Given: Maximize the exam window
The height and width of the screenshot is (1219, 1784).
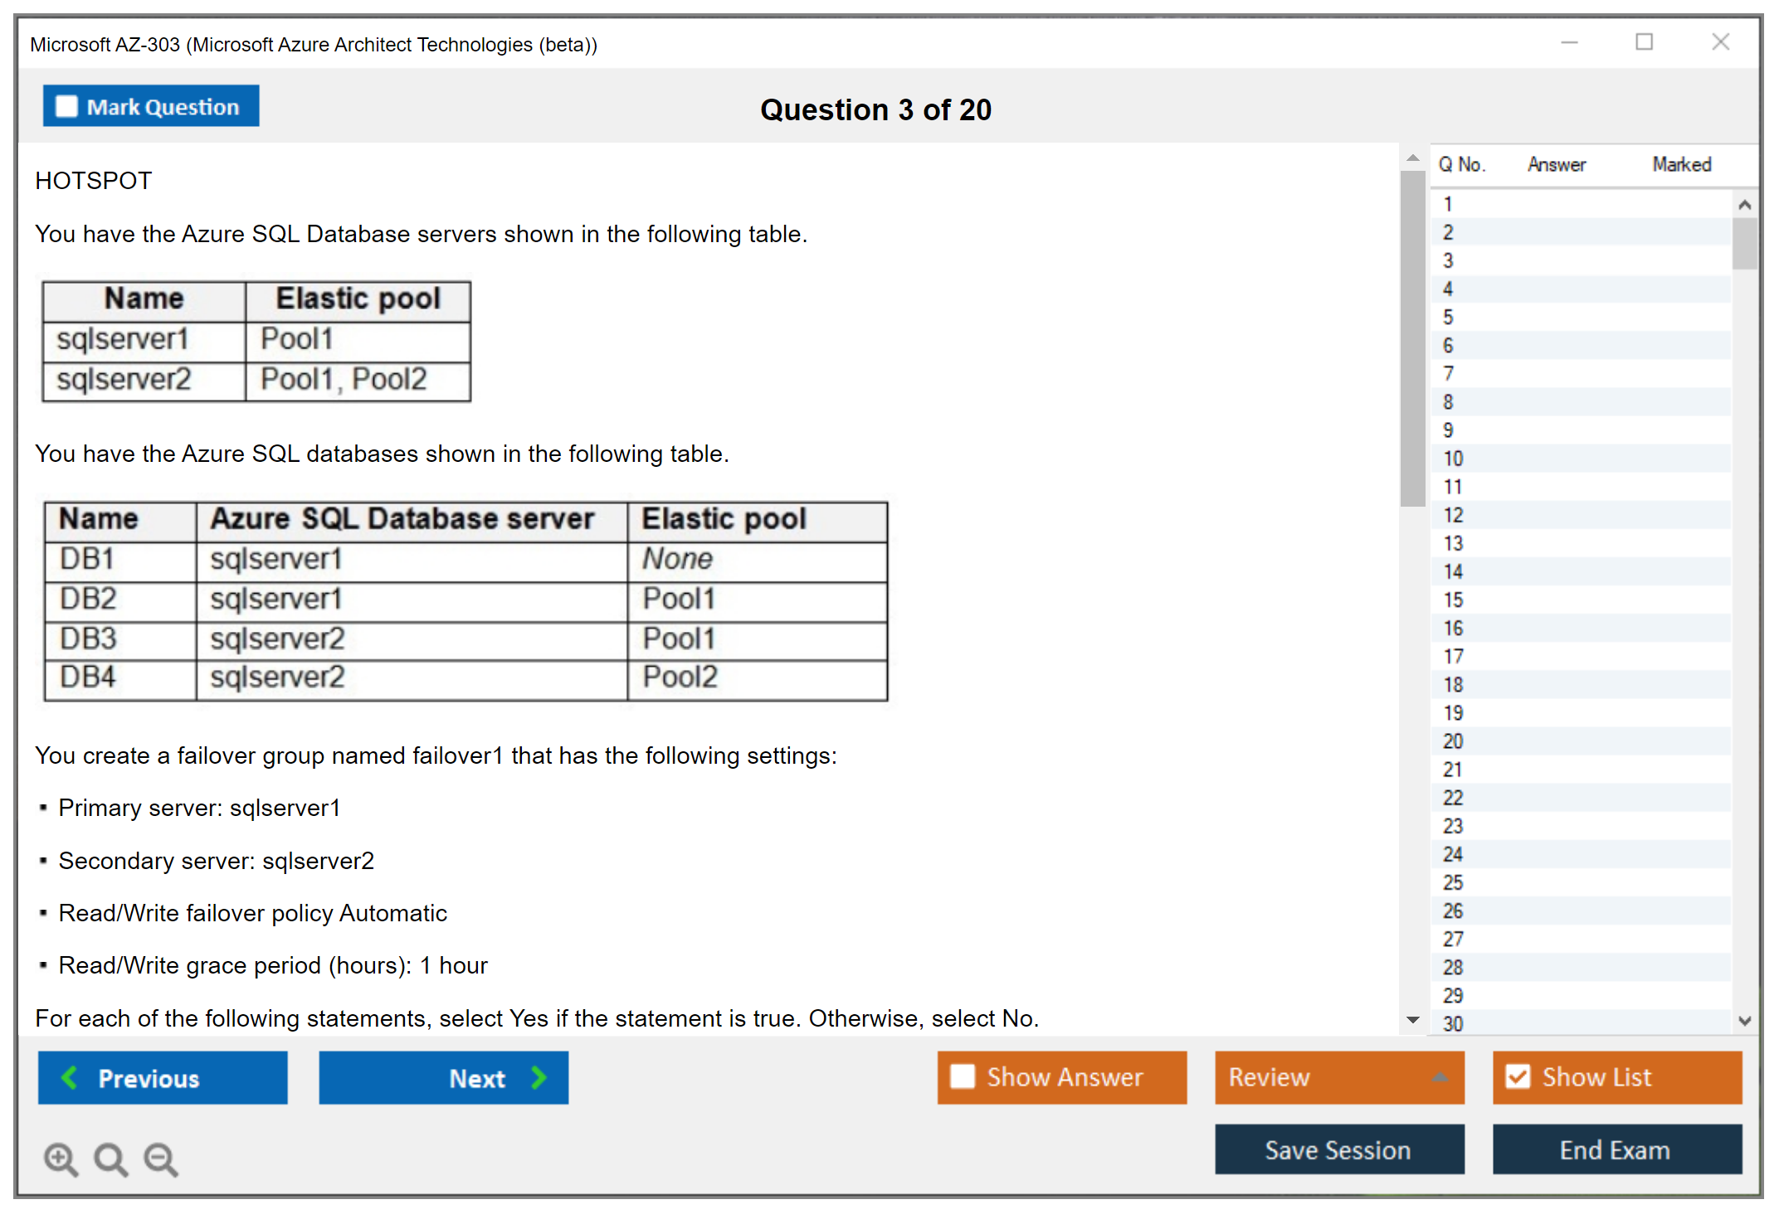Looking at the screenshot, I should (x=1644, y=42).
